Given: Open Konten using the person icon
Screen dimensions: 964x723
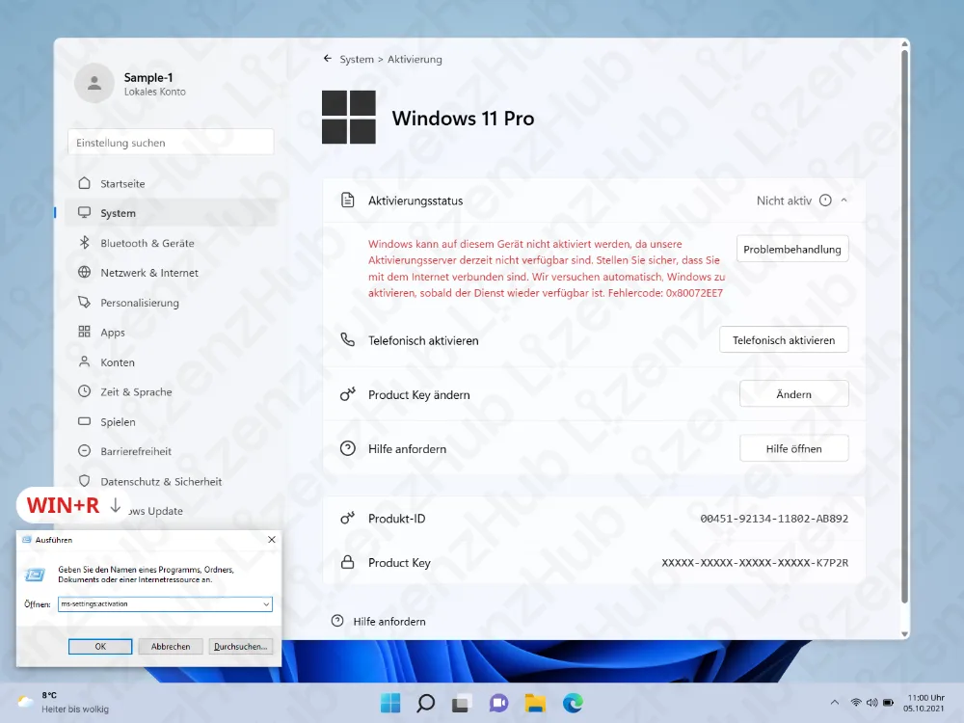Looking at the screenshot, I should [x=86, y=361].
